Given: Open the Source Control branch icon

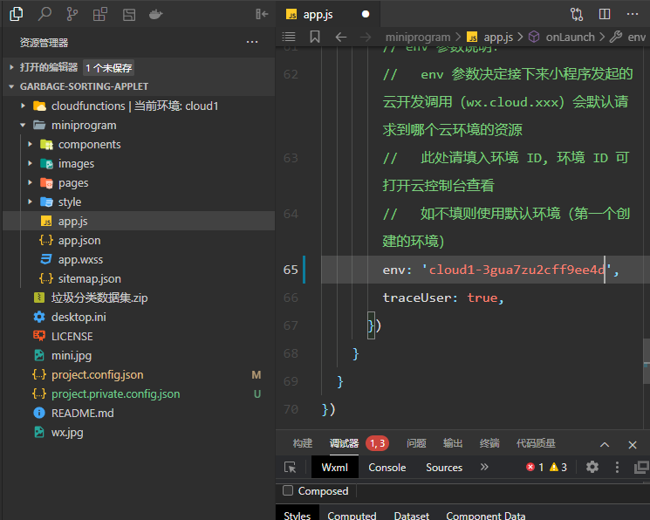Looking at the screenshot, I should 72,14.
